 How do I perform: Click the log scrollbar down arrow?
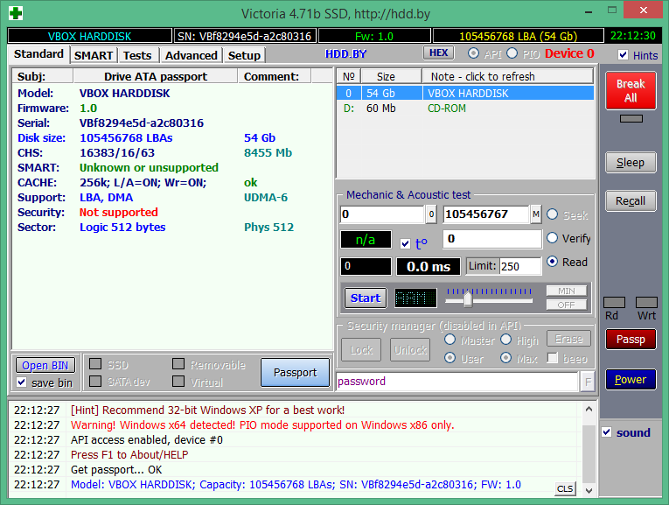point(589,490)
